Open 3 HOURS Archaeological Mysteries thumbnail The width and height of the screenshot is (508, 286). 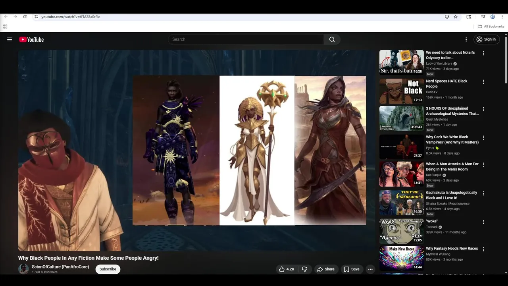click(401, 118)
